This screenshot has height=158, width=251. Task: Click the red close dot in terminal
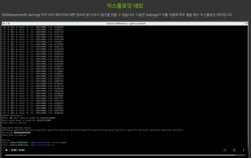point(4,23)
